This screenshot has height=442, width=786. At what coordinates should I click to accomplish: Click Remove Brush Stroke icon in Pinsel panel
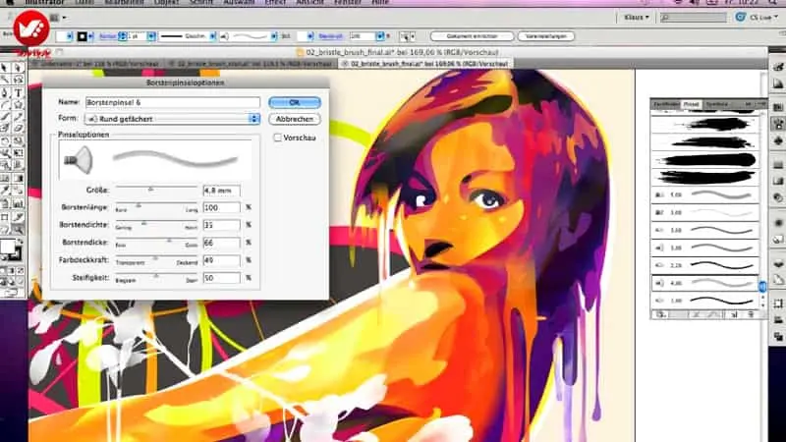[x=696, y=314]
